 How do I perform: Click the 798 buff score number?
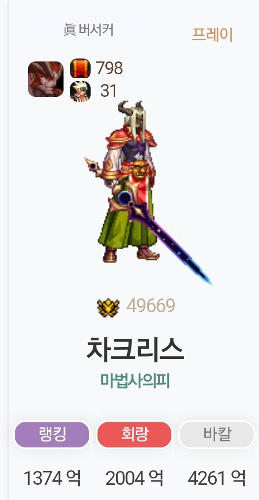click(109, 68)
